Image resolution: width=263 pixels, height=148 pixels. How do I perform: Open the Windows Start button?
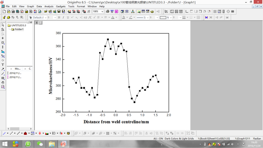5,144
